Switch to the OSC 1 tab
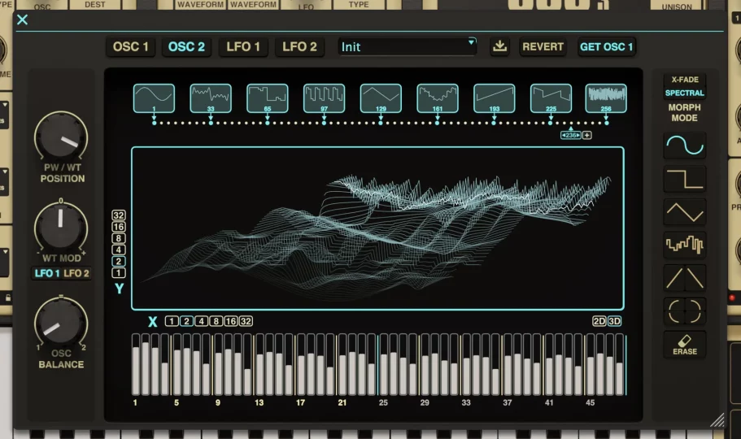 (x=130, y=47)
